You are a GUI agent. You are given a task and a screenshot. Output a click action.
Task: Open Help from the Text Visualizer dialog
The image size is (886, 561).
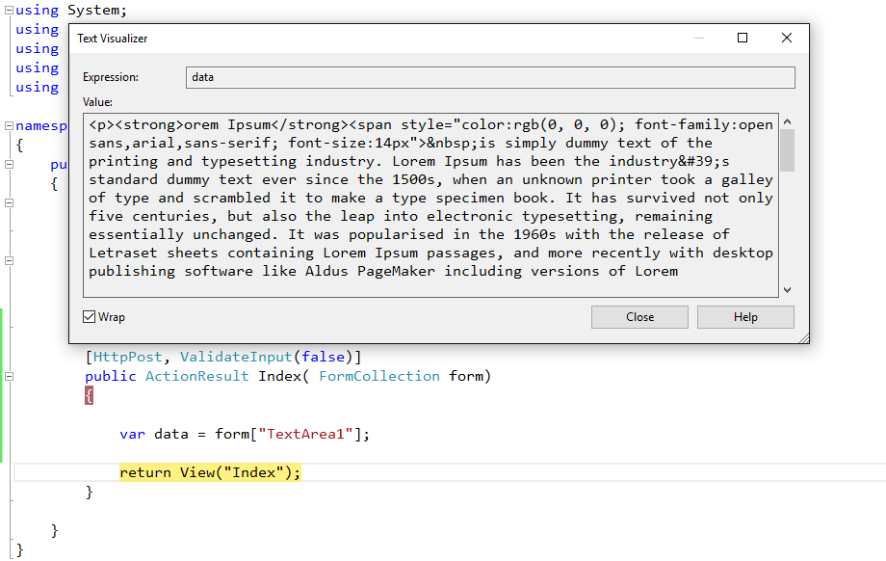coord(745,317)
